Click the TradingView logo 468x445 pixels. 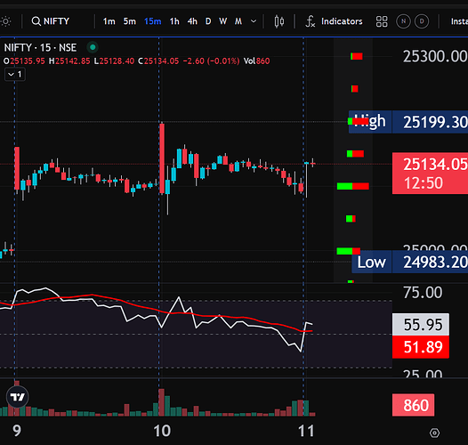click(x=17, y=397)
